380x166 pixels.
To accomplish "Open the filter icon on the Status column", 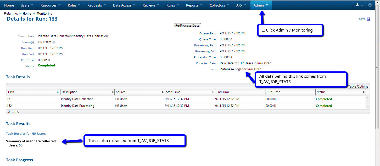I will click(x=364, y=92).
